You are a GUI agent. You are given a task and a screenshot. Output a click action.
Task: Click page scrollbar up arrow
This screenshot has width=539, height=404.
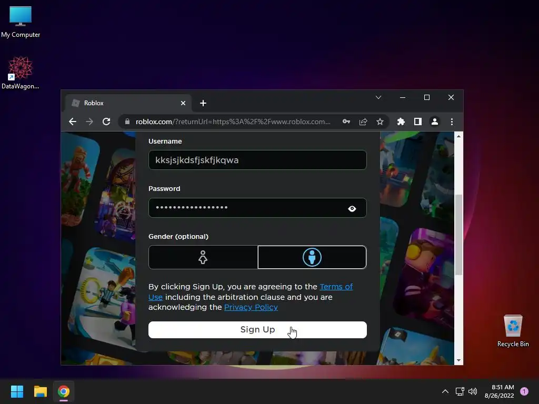click(458, 136)
